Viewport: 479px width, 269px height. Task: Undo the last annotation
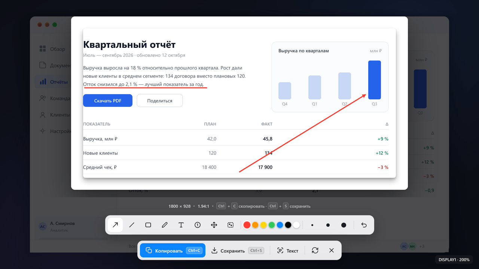[364, 225]
